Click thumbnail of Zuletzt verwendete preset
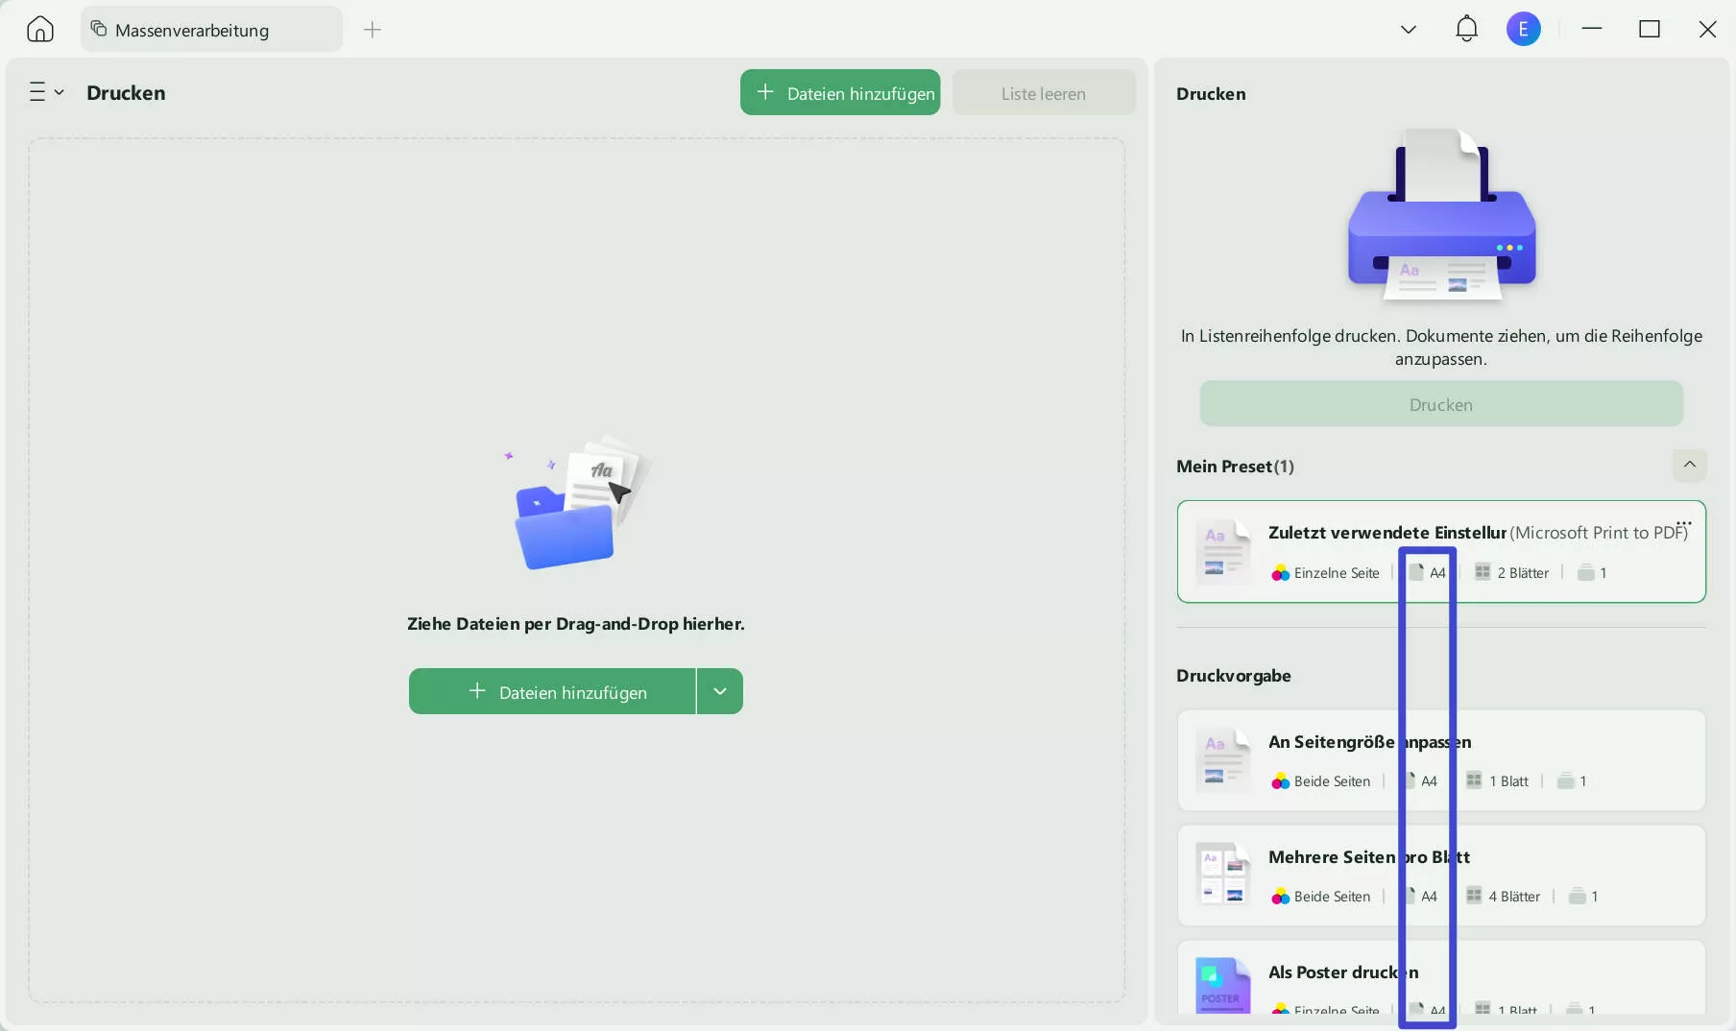Screen dimensions: 1736x1031 point(1223,551)
